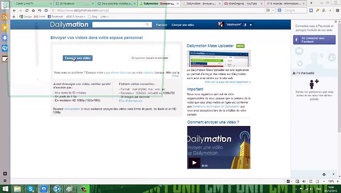Open the motionmaker link

click(x=72, y=109)
